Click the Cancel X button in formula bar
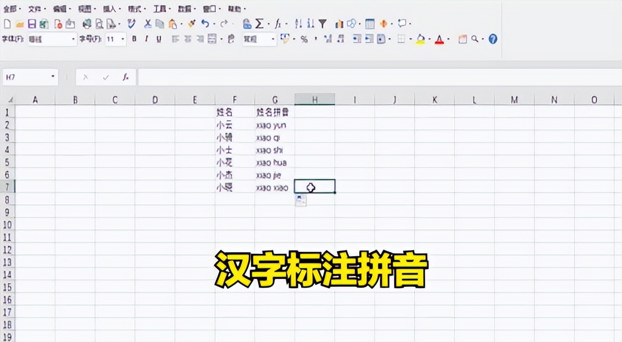Viewport: 622px width, 342px height. click(x=85, y=77)
